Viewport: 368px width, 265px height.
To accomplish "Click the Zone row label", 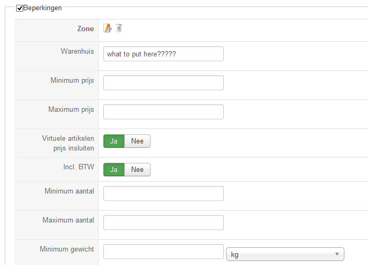I will tap(86, 29).
